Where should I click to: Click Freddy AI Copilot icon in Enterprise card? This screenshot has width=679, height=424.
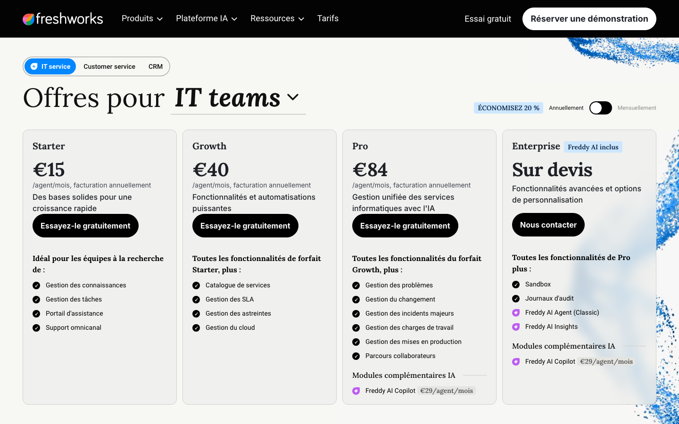point(516,362)
